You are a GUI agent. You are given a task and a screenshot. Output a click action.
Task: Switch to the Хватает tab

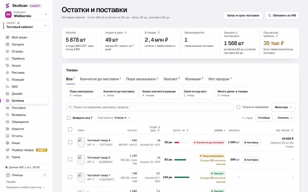click(172, 79)
